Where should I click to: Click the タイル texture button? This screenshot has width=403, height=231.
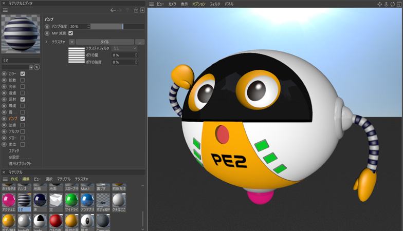click(104, 42)
